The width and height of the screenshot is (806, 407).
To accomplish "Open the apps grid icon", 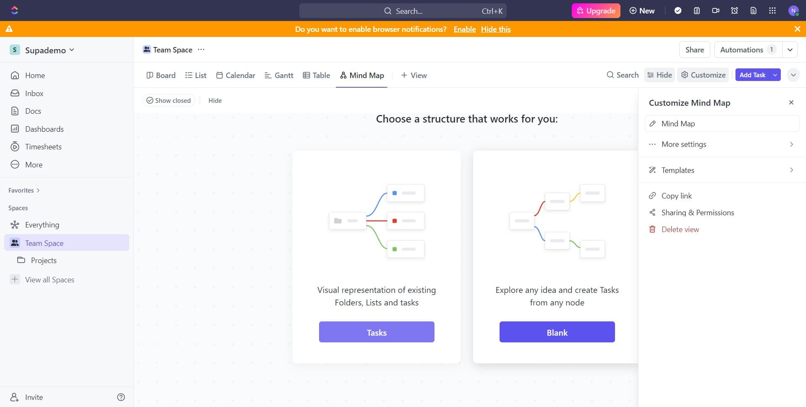I will (x=772, y=10).
